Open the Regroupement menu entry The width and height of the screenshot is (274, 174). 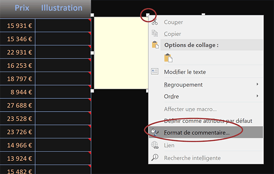tap(206, 85)
